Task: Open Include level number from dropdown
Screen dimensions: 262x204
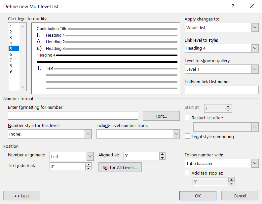Action: tap(176, 134)
